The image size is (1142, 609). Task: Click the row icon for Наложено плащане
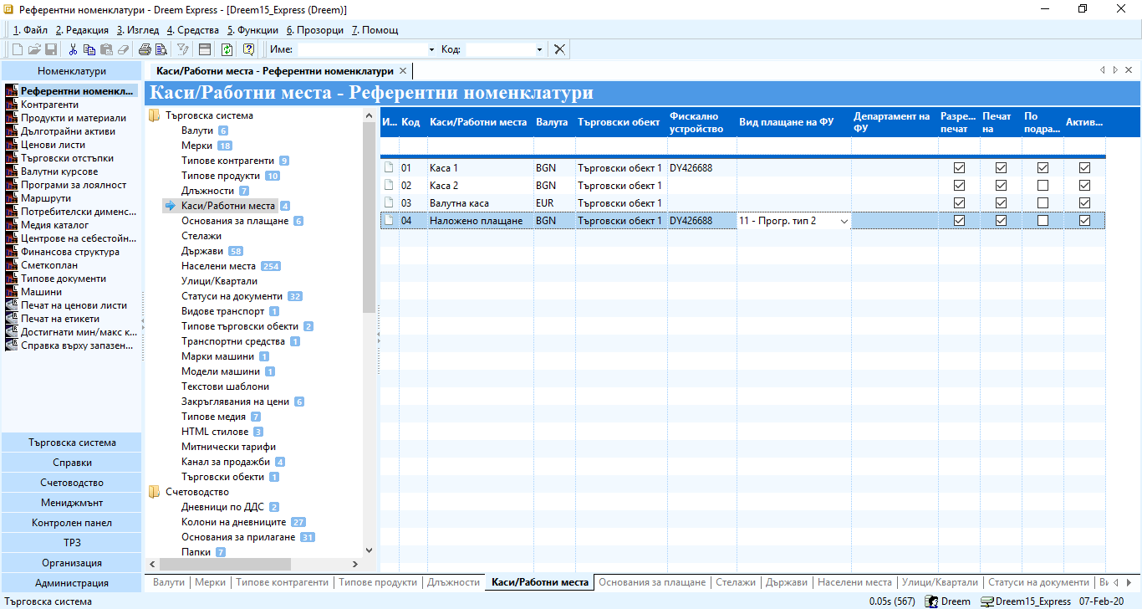coord(389,221)
